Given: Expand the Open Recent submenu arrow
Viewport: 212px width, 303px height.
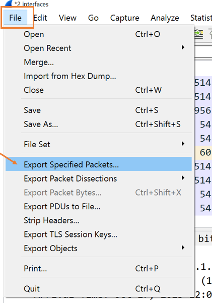Looking at the screenshot, I should pos(183,47).
